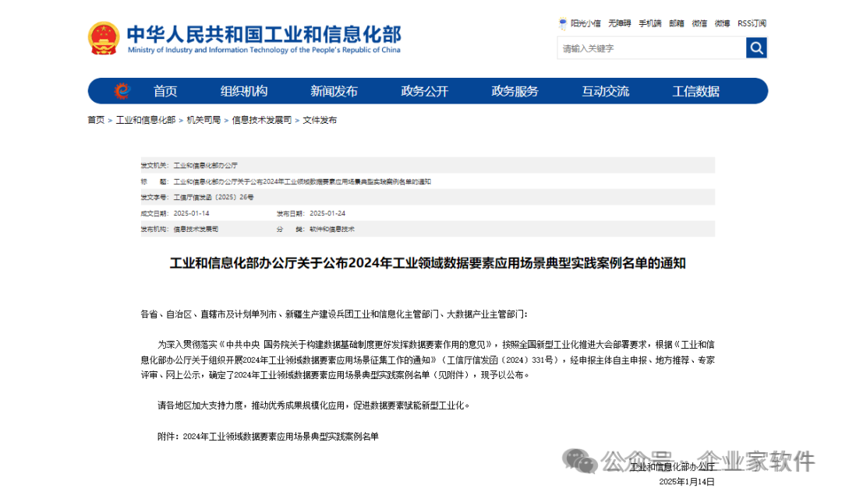Click the 发布机构 value 信息技术发展司

click(196, 229)
